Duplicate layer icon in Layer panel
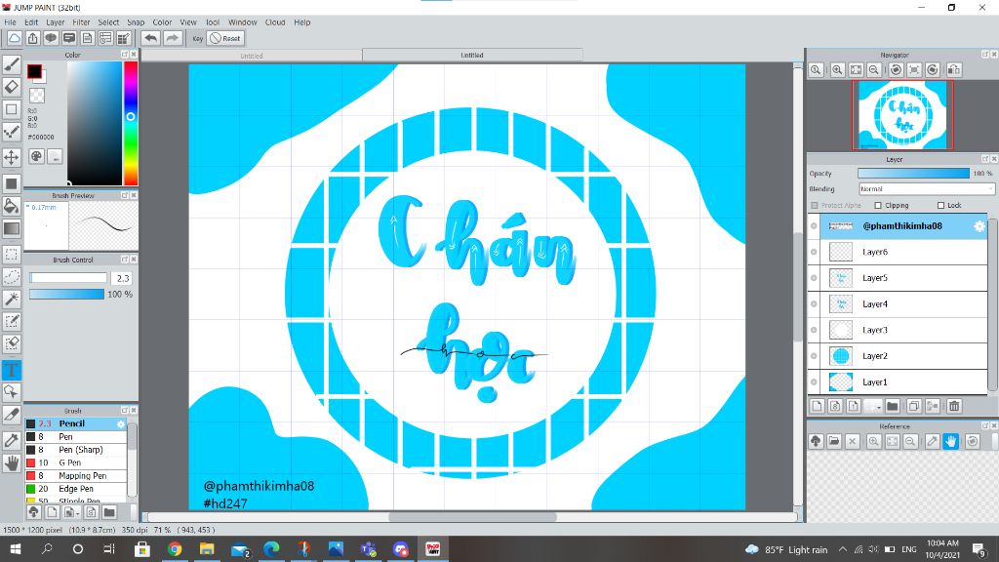This screenshot has width=999, height=562. [x=913, y=406]
